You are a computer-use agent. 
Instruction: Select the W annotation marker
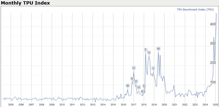pos(158,49)
